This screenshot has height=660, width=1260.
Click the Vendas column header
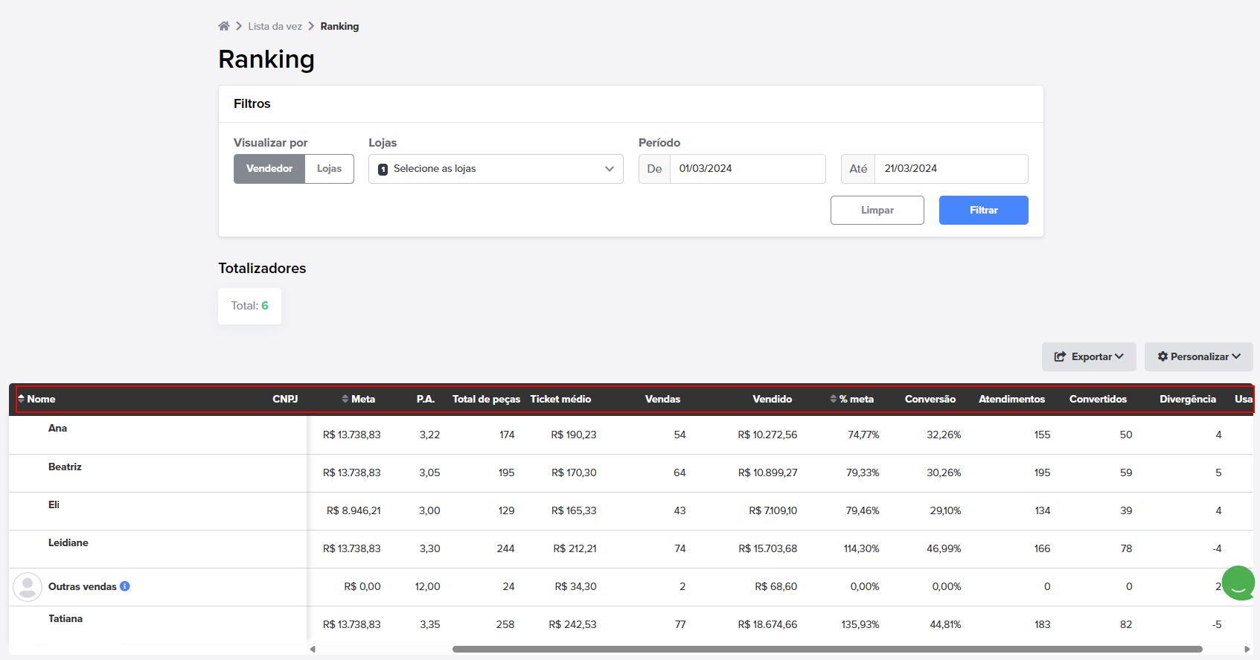[x=662, y=399]
